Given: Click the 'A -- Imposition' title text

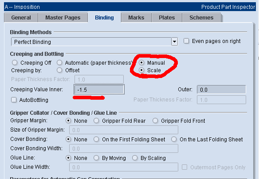Looking at the screenshot, I should coord(22,7).
